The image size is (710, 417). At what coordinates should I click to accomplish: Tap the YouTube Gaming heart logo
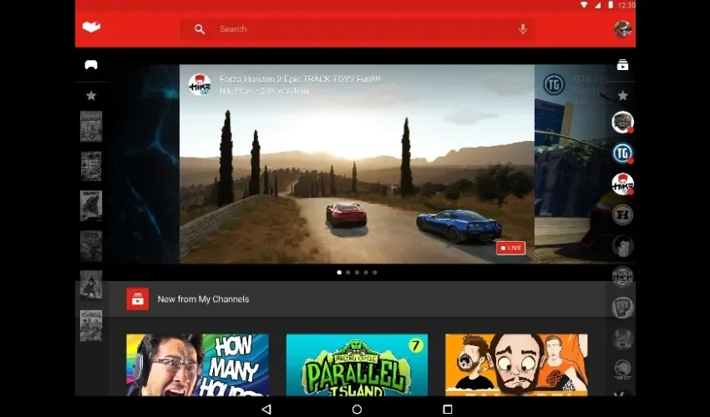click(92, 28)
